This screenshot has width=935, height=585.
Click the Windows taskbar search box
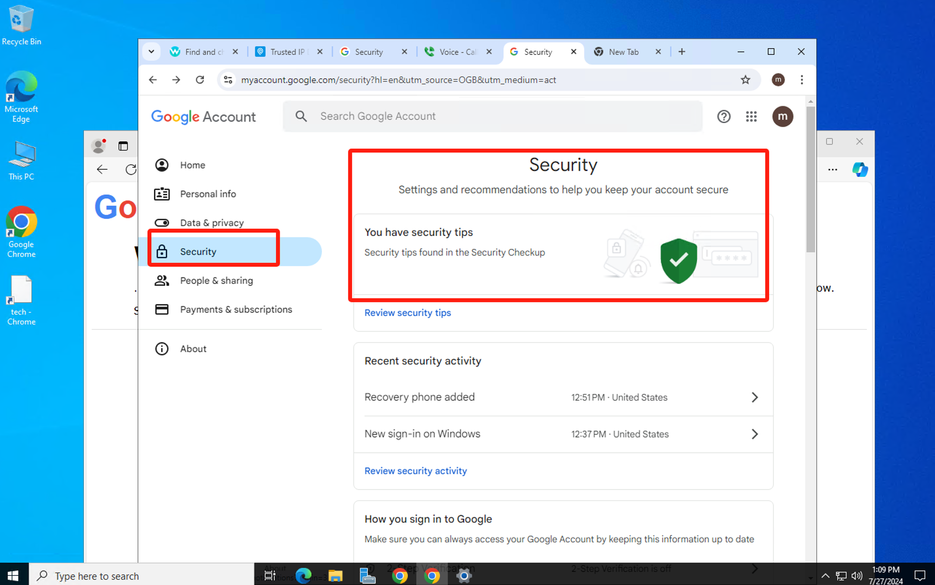pyautogui.click(x=141, y=575)
